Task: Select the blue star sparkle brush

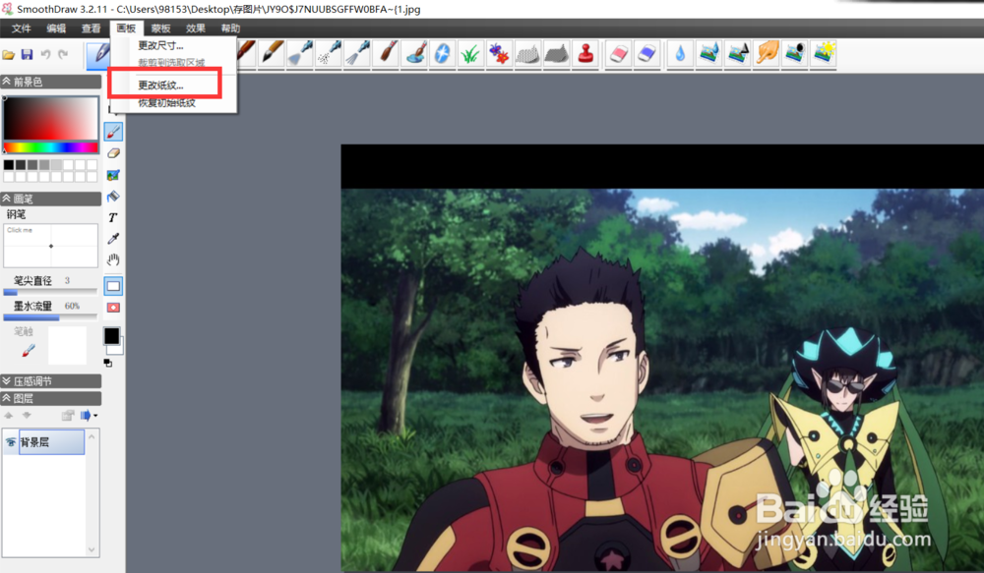Action: point(443,53)
